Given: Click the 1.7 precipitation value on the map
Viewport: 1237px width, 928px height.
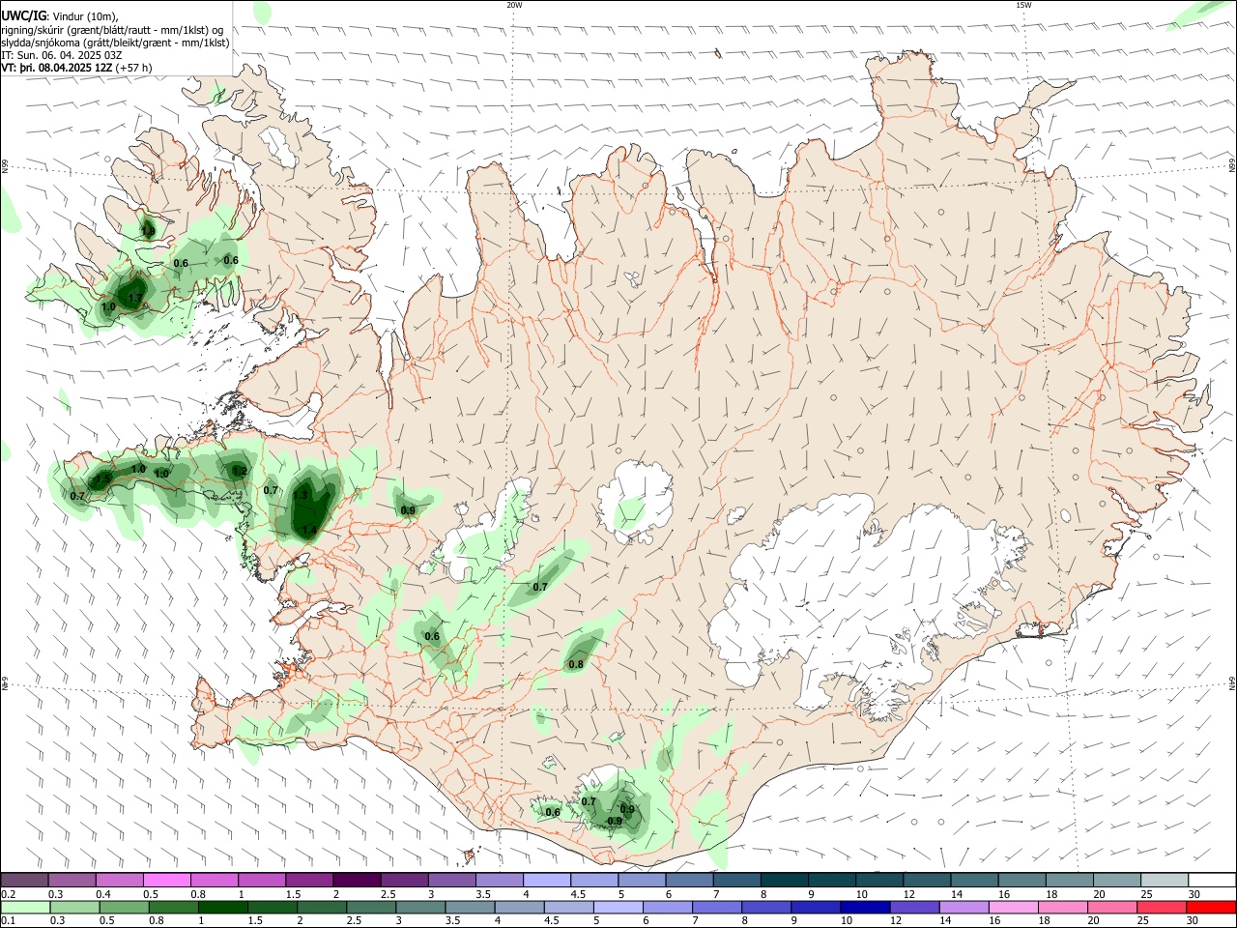Looking at the screenshot, I should coord(135,297).
